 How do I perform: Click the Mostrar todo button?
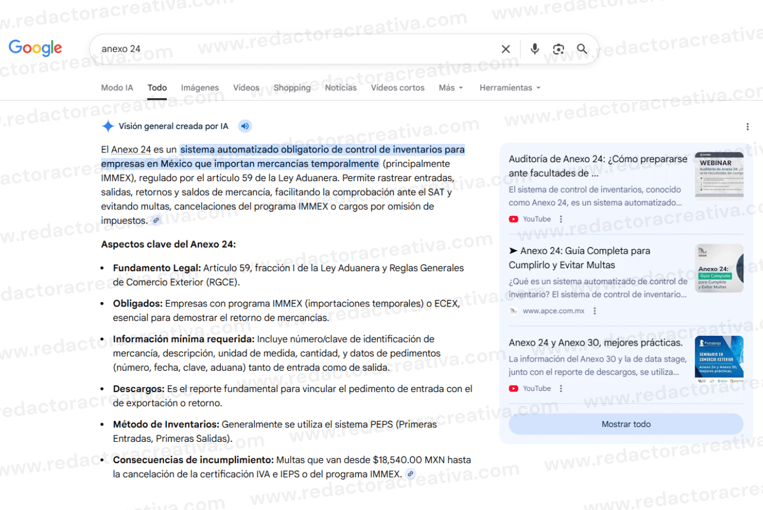point(626,425)
